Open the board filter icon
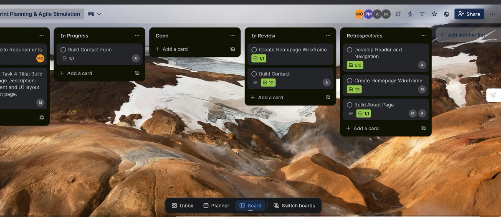501x217 pixels. coord(422,14)
